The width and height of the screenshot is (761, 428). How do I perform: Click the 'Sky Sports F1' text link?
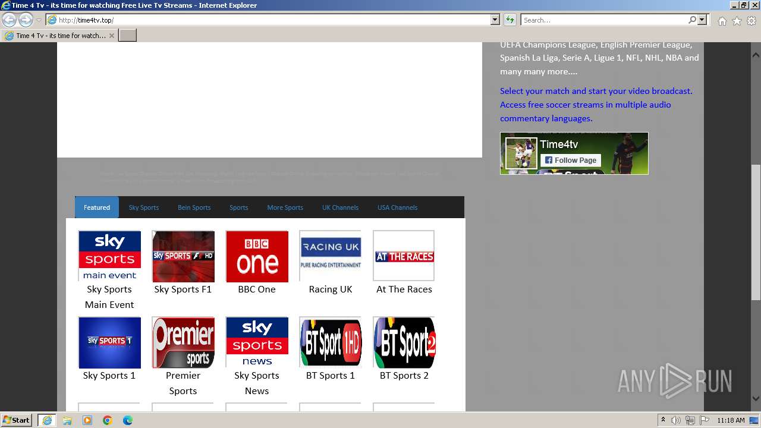tap(183, 289)
